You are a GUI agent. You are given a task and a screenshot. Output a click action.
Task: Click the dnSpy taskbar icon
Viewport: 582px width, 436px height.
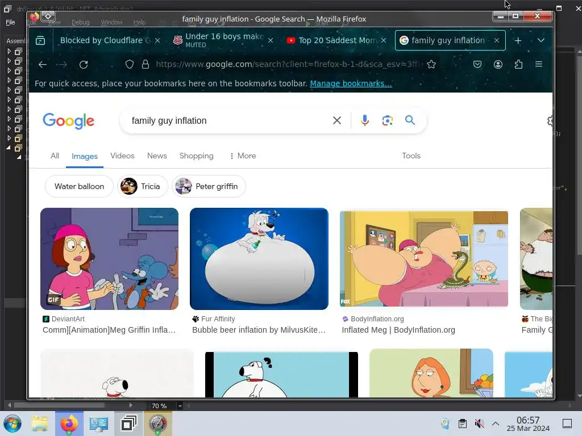[x=128, y=424]
